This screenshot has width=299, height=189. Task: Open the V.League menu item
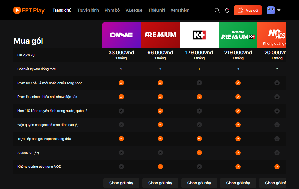[134, 10]
